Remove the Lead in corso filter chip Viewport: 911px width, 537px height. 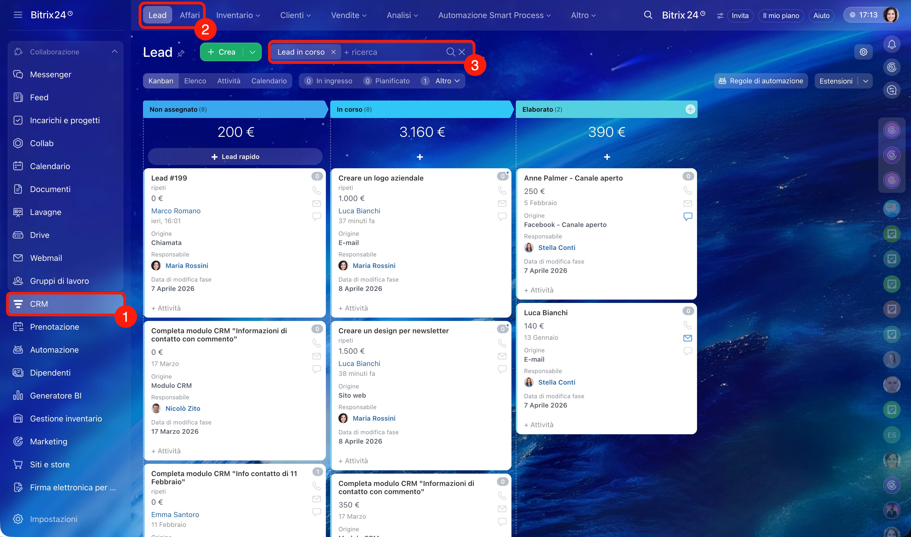click(333, 52)
